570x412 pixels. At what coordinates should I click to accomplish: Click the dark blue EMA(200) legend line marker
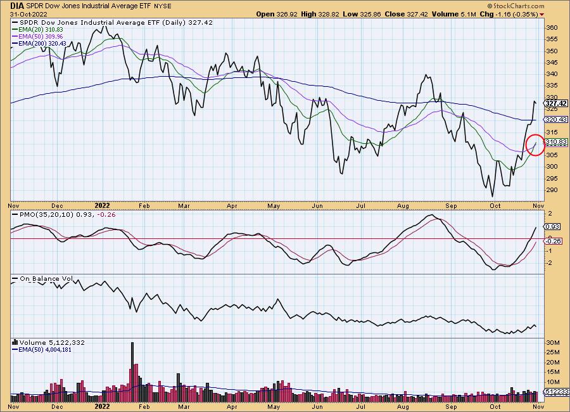click(x=15, y=43)
